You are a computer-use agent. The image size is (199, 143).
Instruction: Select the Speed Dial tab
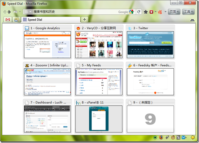(51, 20)
